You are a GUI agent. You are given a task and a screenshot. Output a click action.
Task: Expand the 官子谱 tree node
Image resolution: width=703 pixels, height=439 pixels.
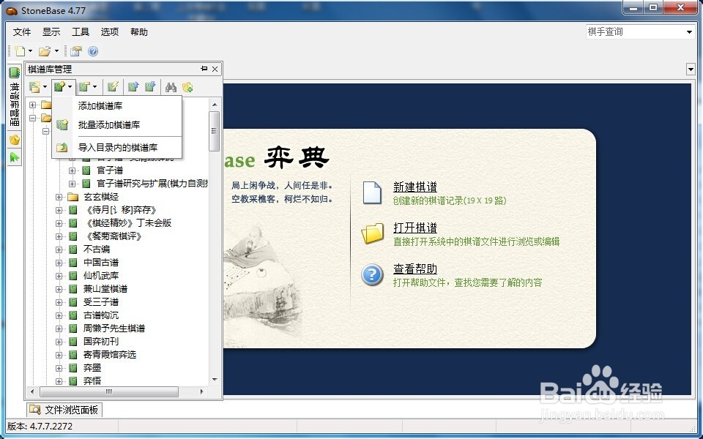pos(72,170)
